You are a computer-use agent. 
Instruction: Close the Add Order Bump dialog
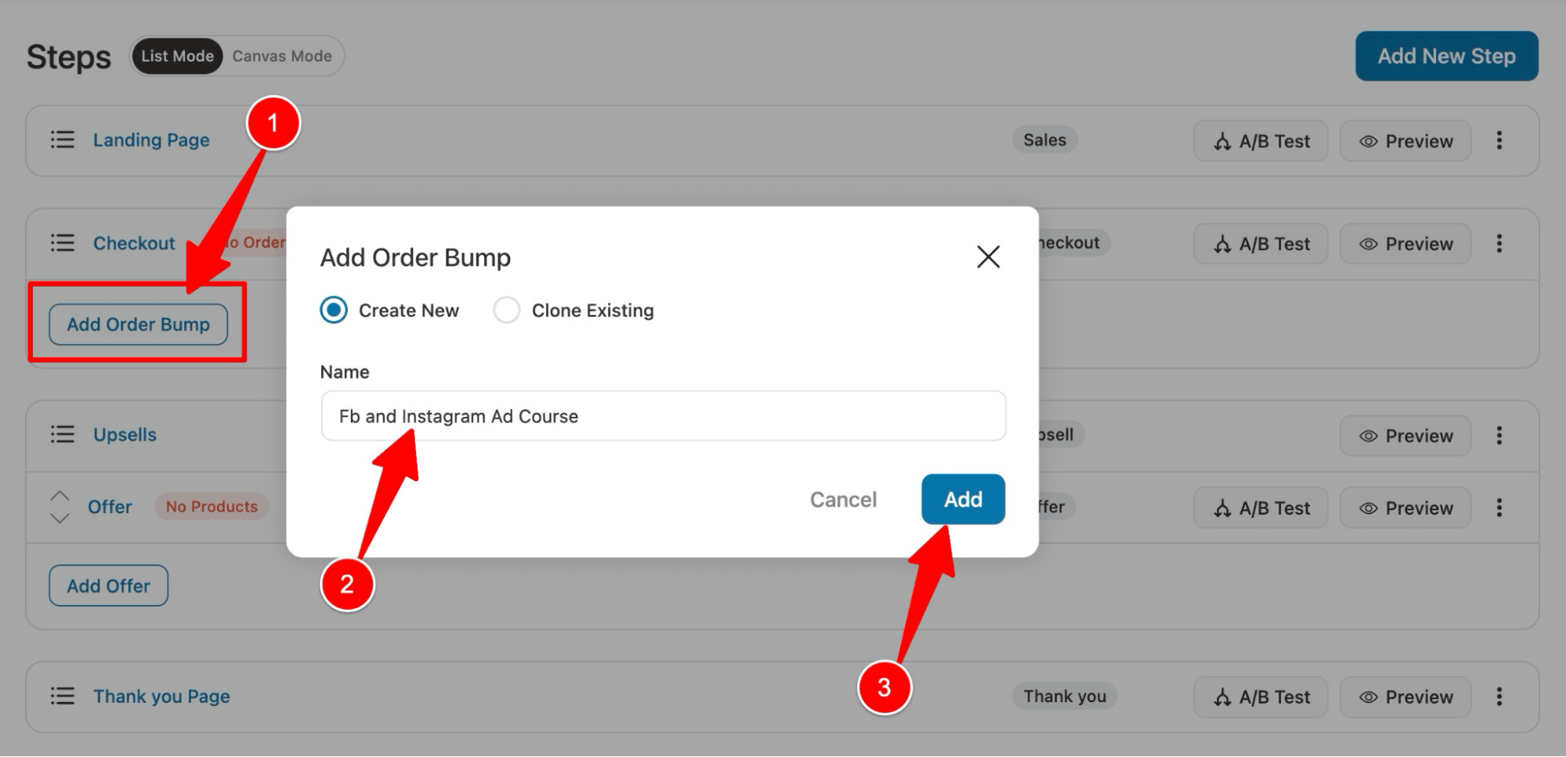(x=988, y=257)
